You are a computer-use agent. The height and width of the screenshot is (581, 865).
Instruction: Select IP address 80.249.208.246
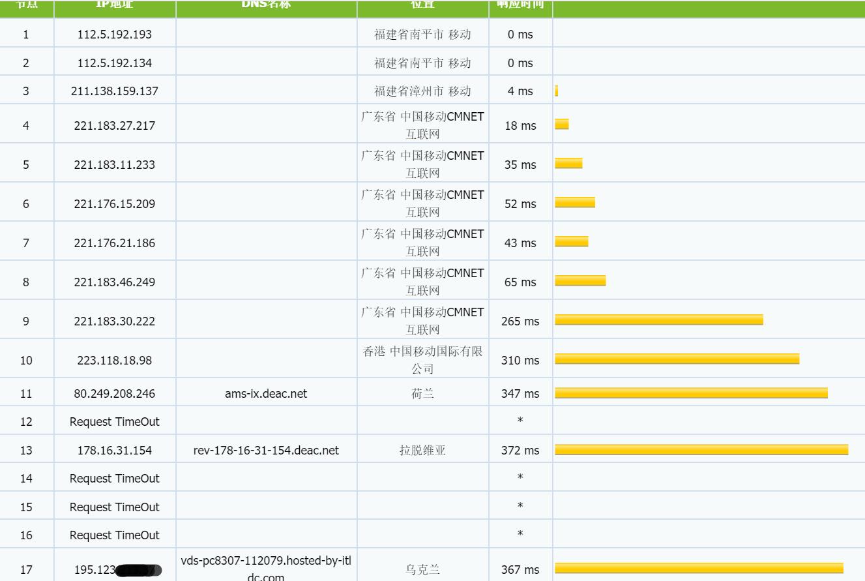coord(115,394)
